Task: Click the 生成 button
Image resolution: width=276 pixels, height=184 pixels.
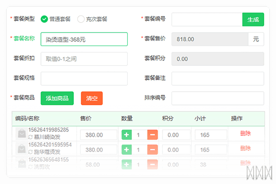Action: click(x=253, y=19)
